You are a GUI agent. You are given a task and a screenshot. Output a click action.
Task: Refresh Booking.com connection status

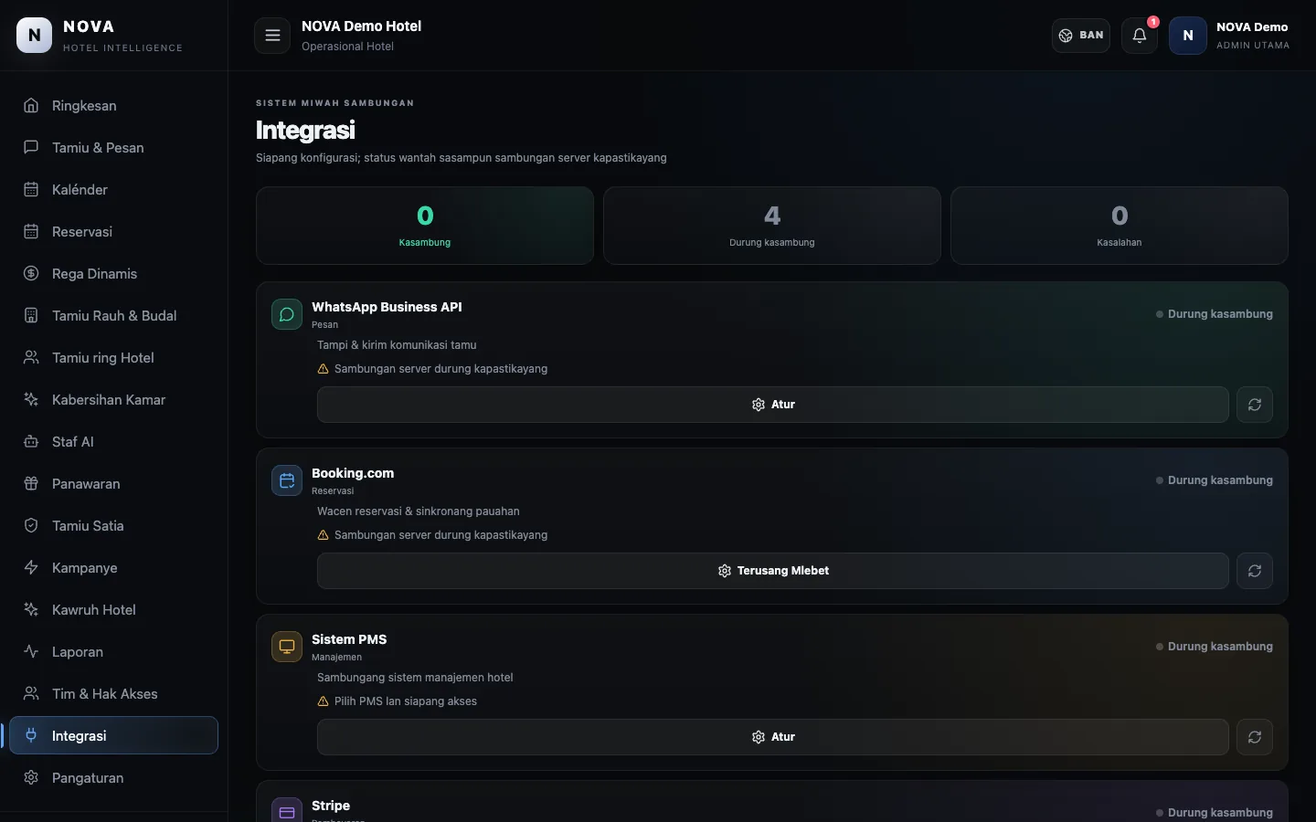[x=1255, y=571]
